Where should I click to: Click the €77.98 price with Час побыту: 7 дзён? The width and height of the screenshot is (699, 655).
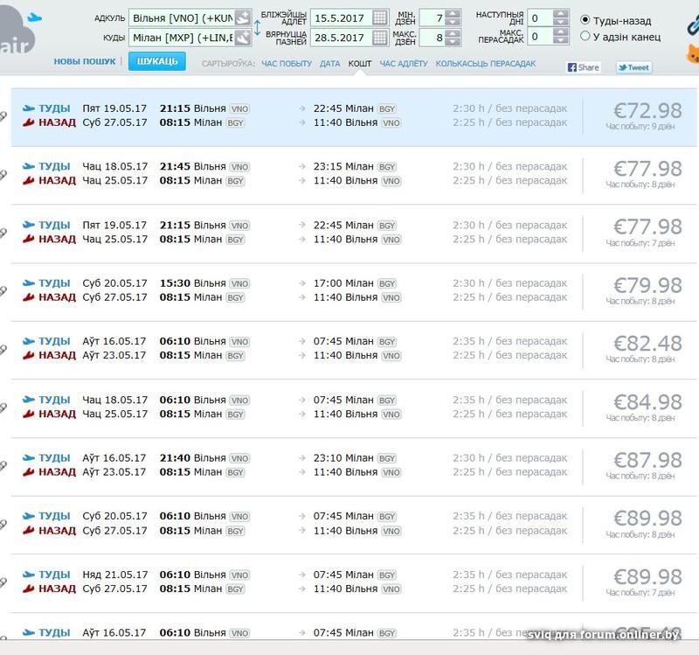coord(647,226)
